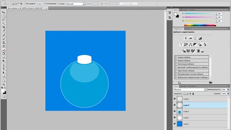231x130 pixels.
Task: Select the Elliptical Marquee tool in toolbox
Action: (4, 16)
